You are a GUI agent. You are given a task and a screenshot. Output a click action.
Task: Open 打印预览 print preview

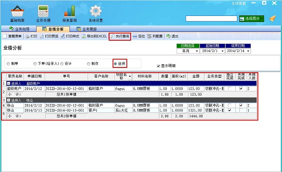[49, 36]
